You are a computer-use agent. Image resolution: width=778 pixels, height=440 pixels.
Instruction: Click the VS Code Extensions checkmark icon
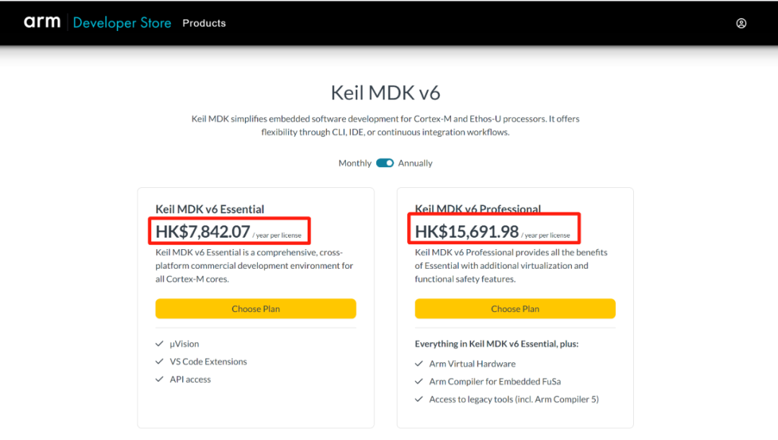159,362
